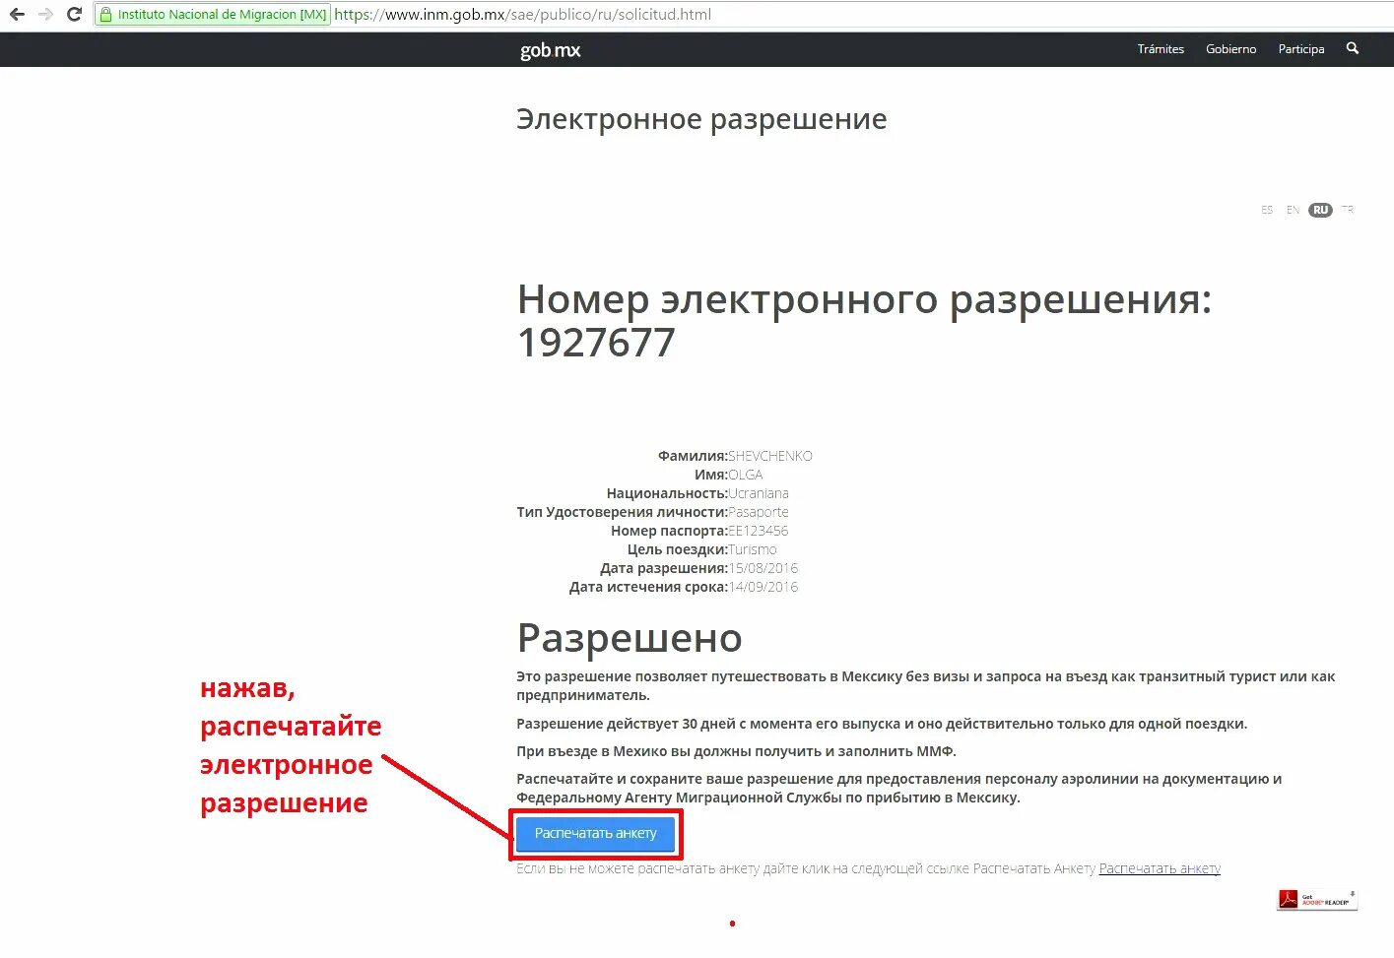Click the Get Adobe Reader badge
The height and width of the screenshot is (958, 1394).
pos(1317,899)
